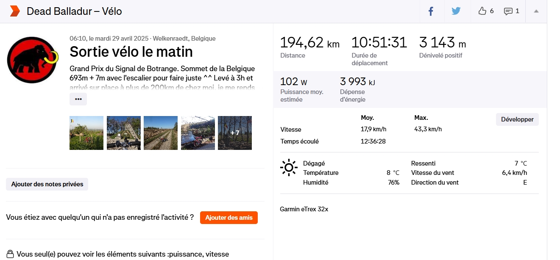
Task: Click the sunny weather icon
Action: pyautogui.click(x=289, y=168)
